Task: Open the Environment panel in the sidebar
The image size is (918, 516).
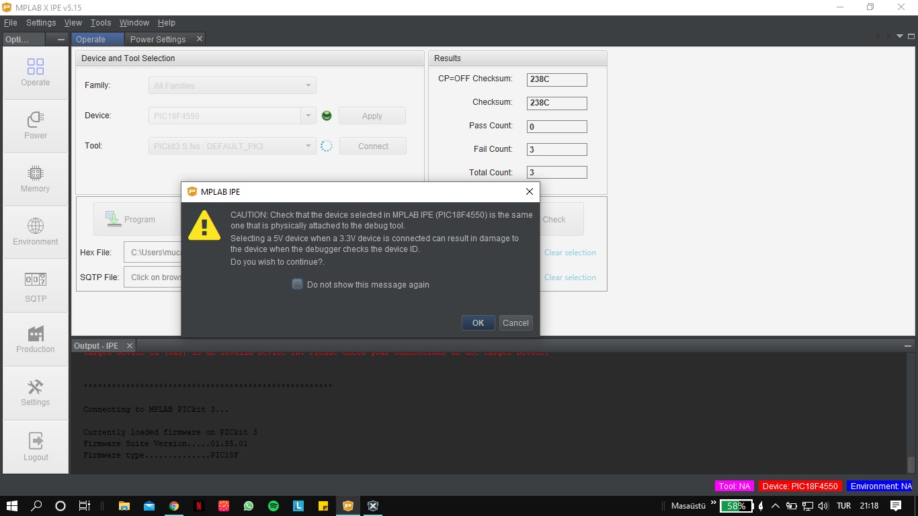Action: coord(36,232)
